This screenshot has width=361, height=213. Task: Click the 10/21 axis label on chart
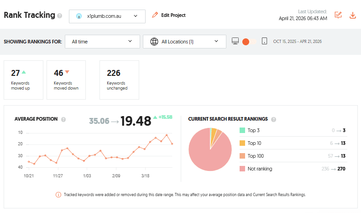[29, 176]
